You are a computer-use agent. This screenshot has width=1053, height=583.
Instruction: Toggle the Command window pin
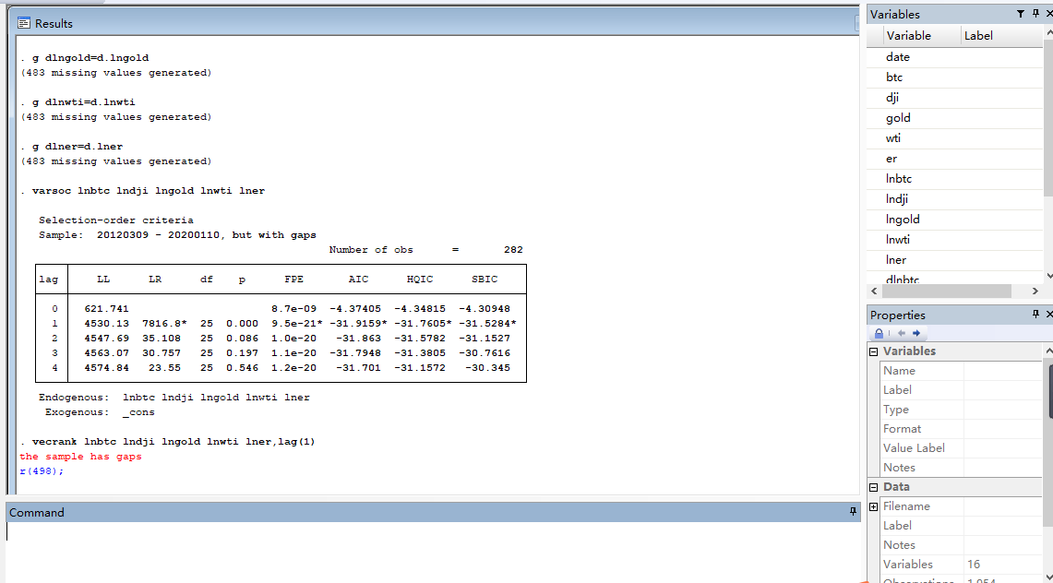853,511
